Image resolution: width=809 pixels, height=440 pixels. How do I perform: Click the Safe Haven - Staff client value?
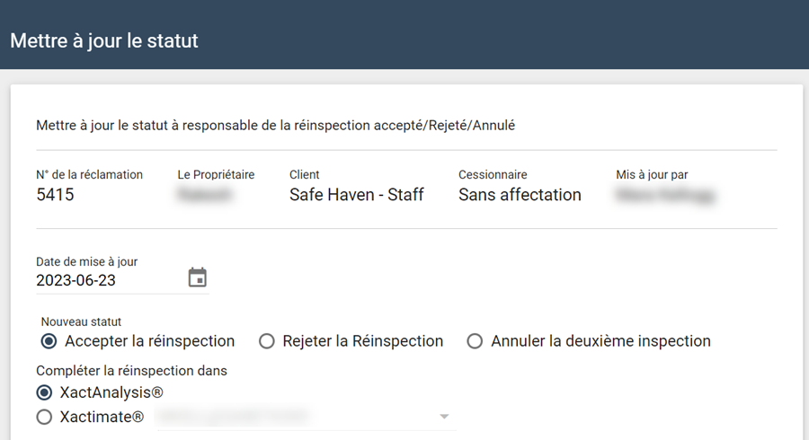tap(356, 195)
